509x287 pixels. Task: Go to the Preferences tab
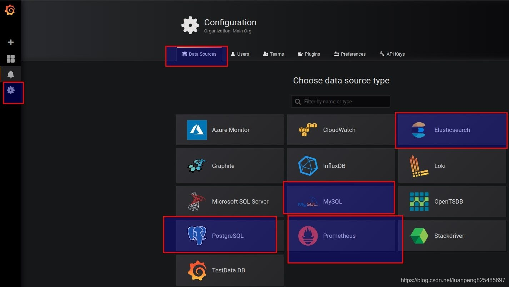350,54
